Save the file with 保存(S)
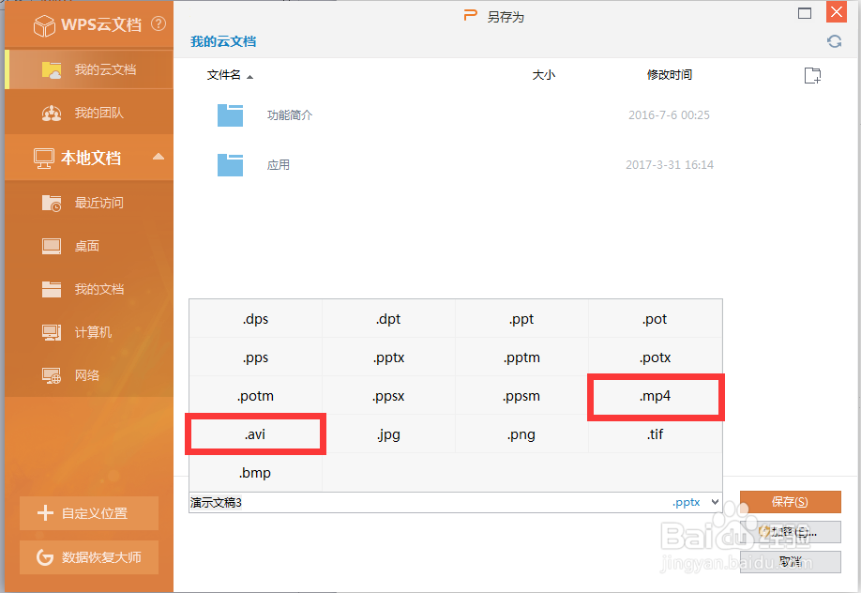 click(790, 501)
